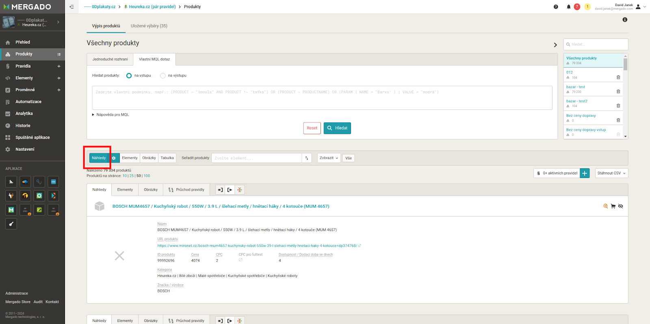
Task: Collapse the left sidebar menu
Action: pyautogui.click(x=72, y=6)
